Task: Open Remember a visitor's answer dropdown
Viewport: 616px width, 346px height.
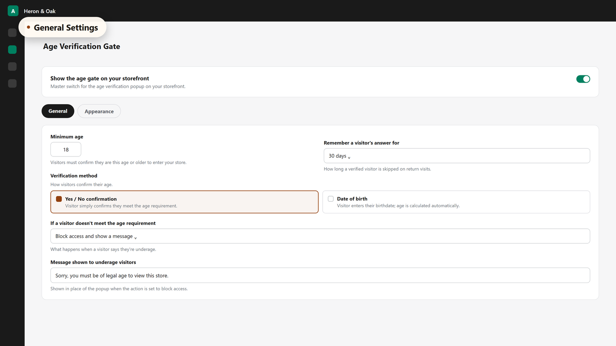Action: pyautogui.click(x=457, y=156)
